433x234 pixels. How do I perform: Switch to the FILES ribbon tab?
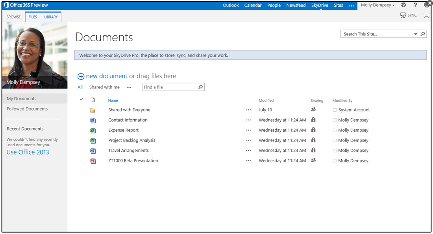33,17
